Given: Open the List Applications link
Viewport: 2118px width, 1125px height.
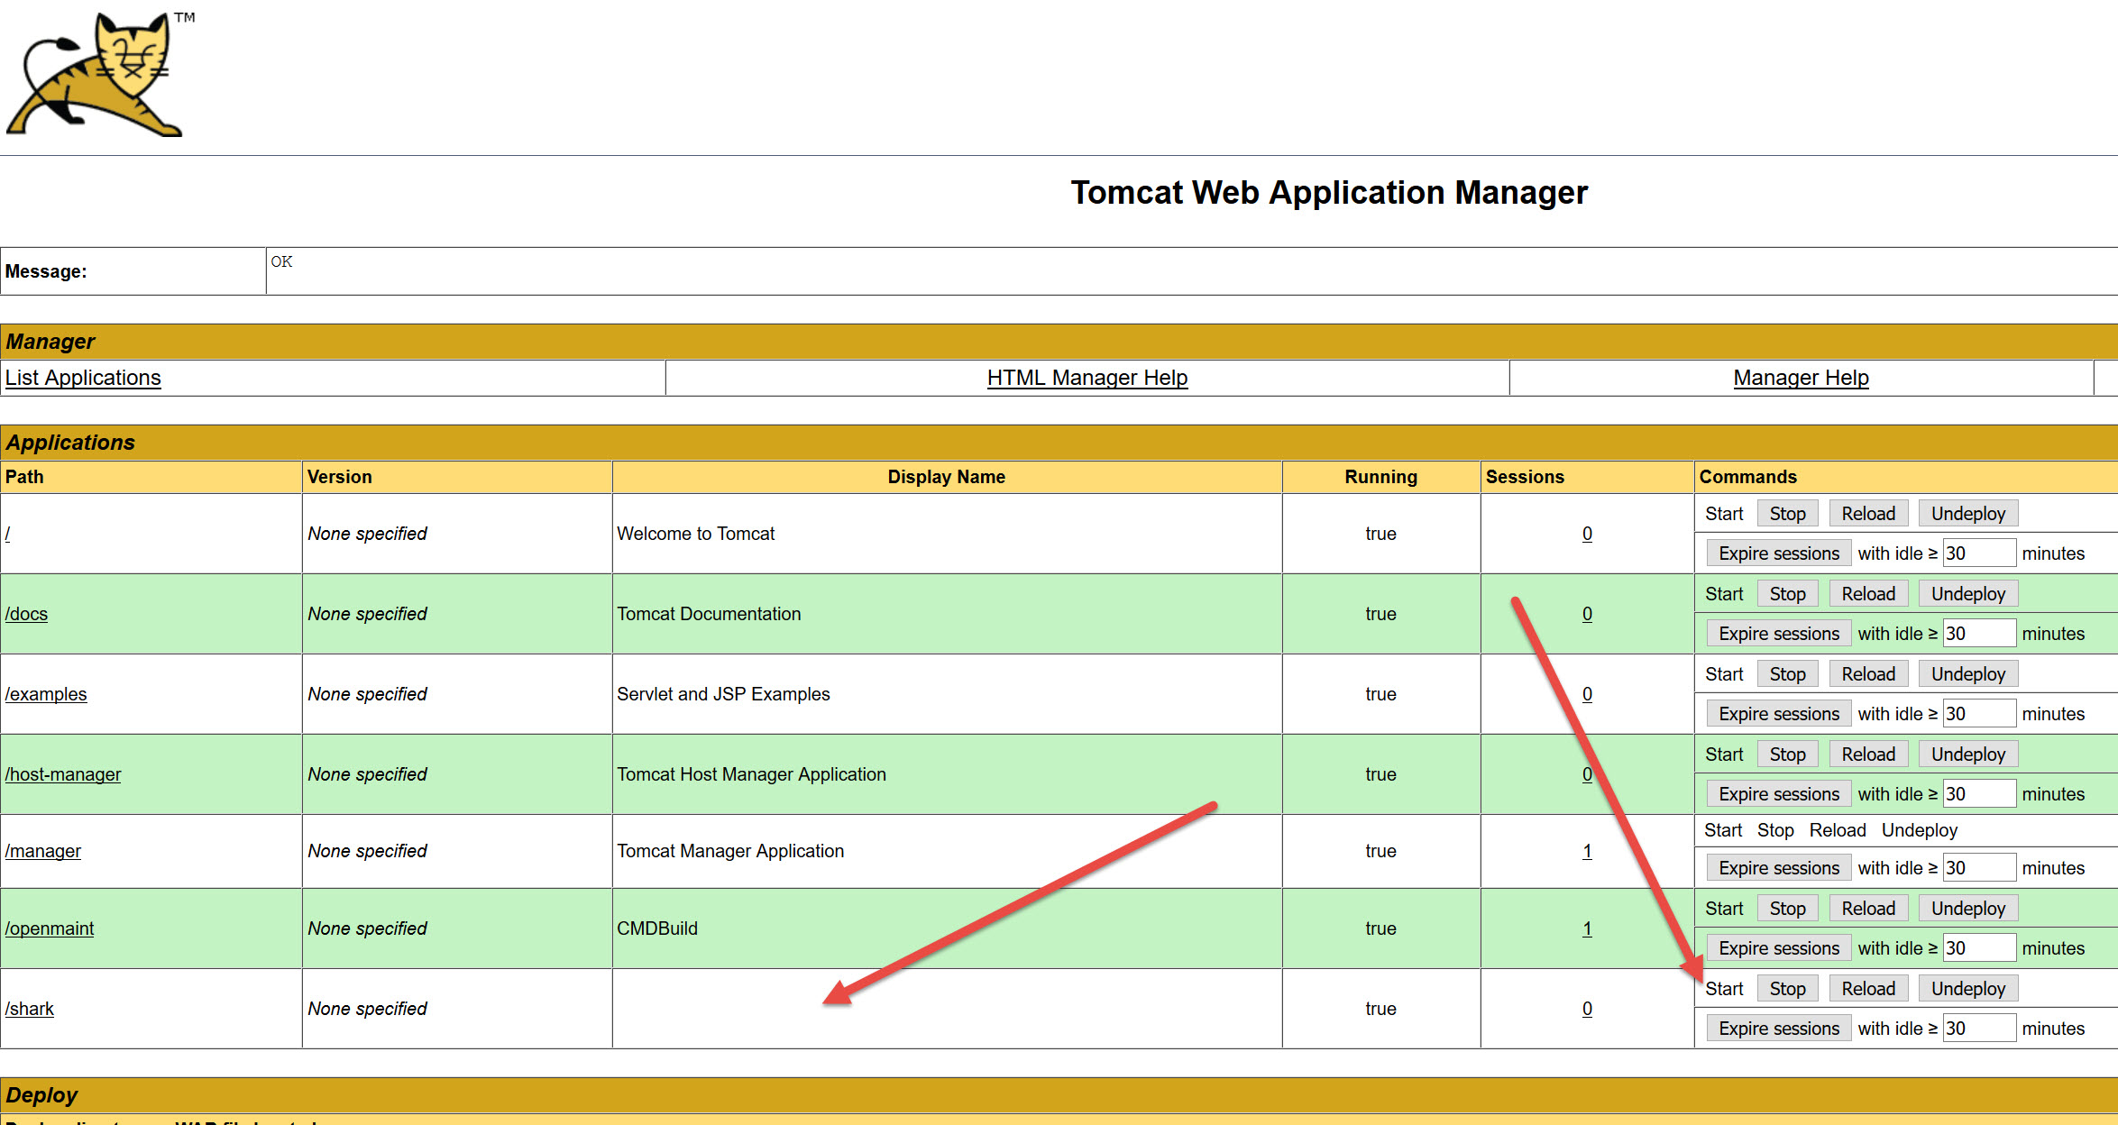Looking at the screenshot, I should click(x=83, y=378).
